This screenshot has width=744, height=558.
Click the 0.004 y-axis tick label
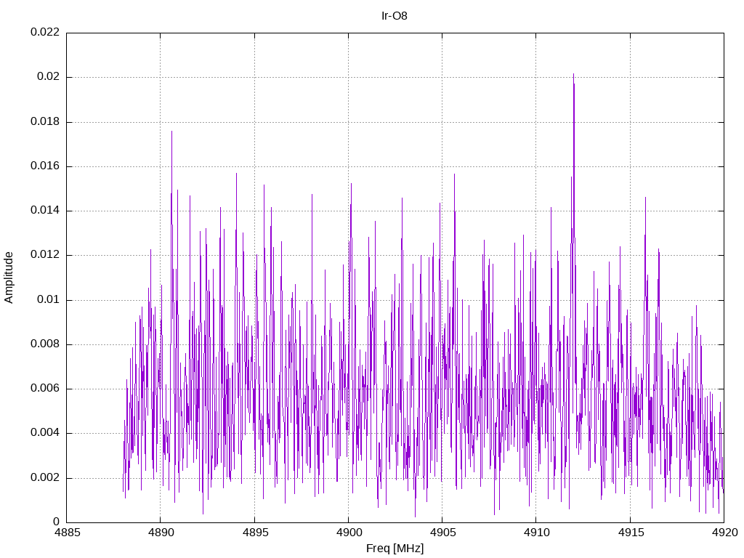click(45, 432)
